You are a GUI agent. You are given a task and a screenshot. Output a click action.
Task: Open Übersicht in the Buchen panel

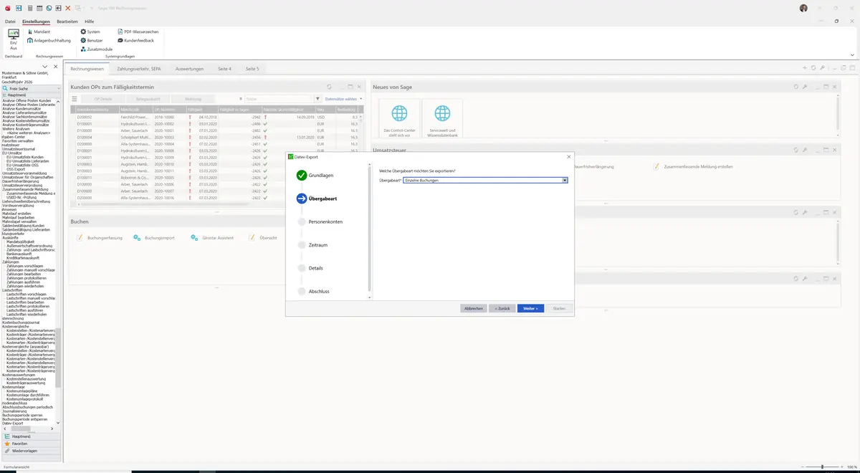coord(263,237)
